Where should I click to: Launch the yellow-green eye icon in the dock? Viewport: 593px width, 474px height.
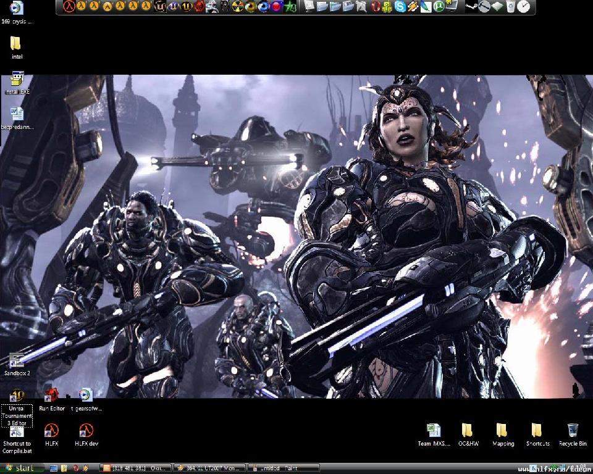pyautogui.click(x=251, y=6)
